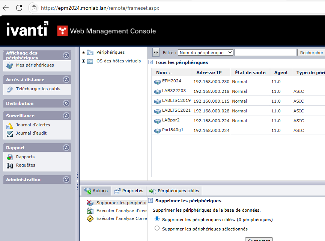Open Journal d'audit checkmark icon
325x241 pixels.
[x=10, y=133]
